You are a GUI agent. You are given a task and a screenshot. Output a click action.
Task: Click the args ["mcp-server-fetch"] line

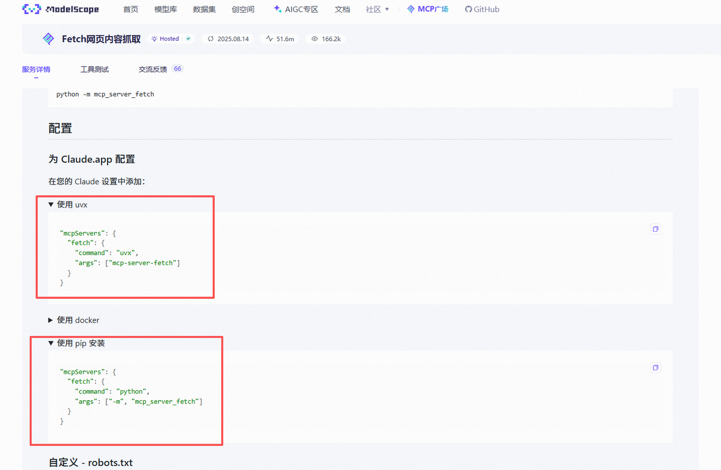(x=127, y=263)
